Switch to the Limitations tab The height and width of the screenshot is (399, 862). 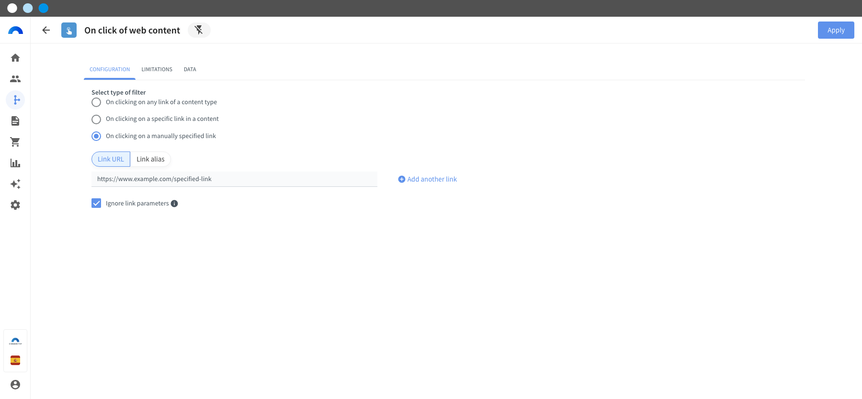(157, 69)
